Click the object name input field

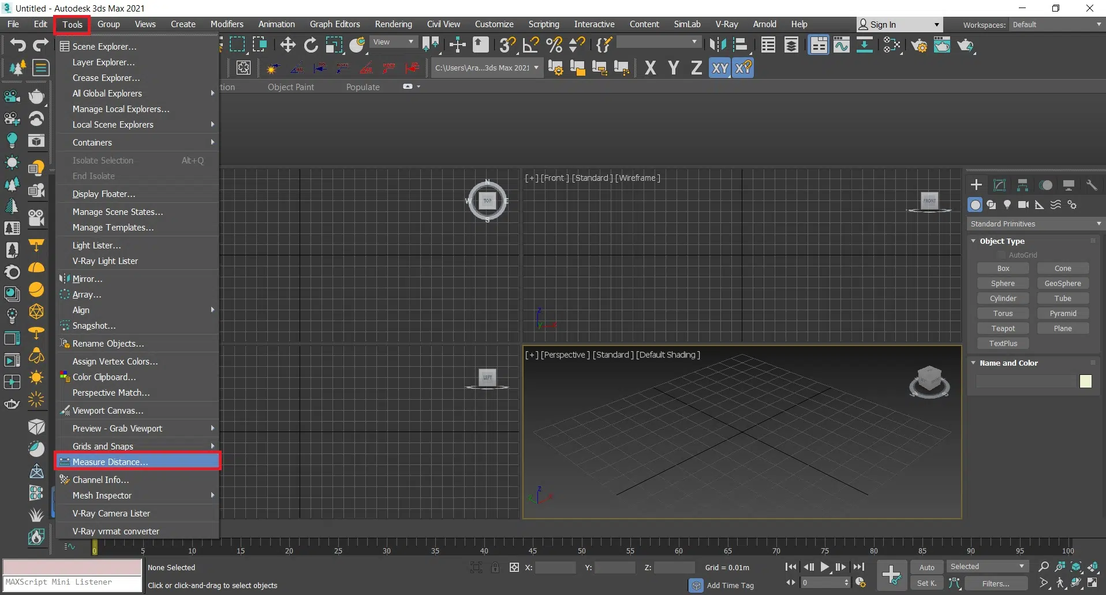(x=1026, y=381)
